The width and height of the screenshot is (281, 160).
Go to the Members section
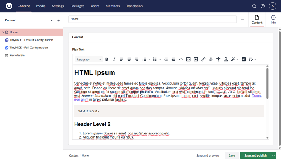(113, 6)
